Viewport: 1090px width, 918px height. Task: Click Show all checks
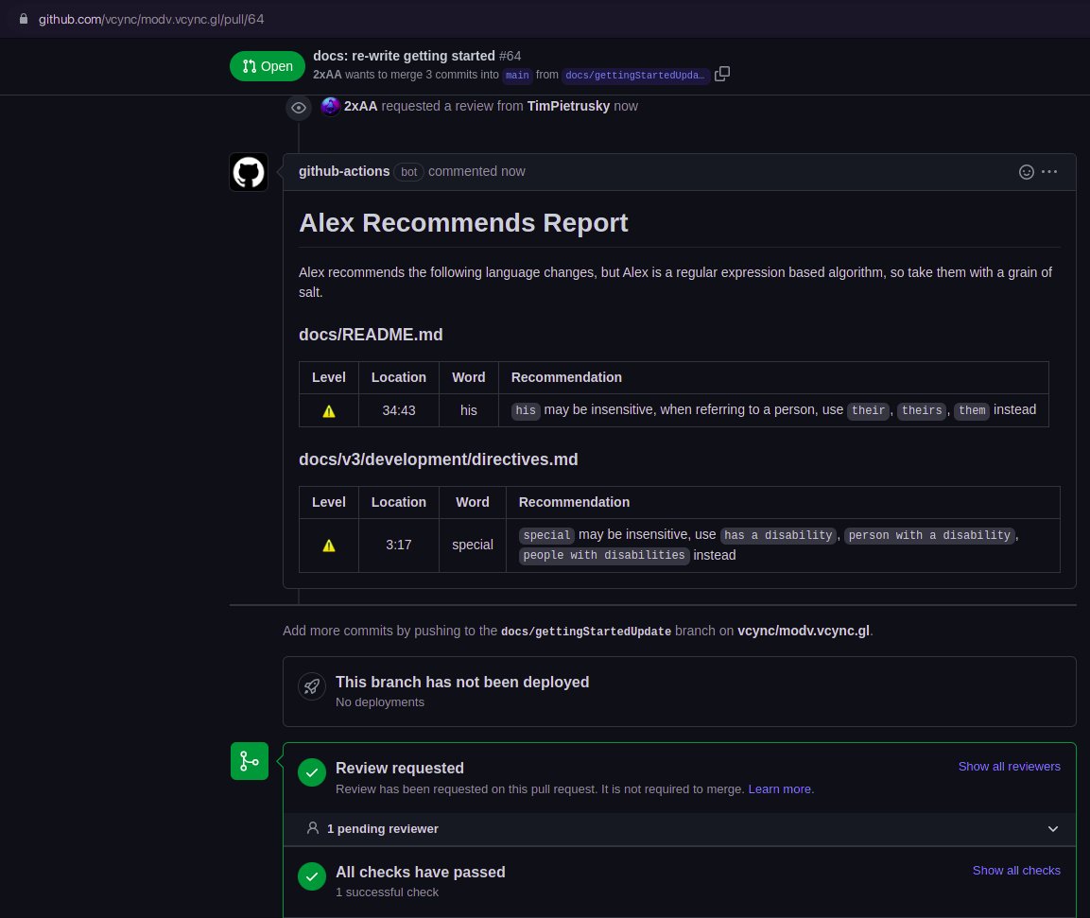point(1016,871)
